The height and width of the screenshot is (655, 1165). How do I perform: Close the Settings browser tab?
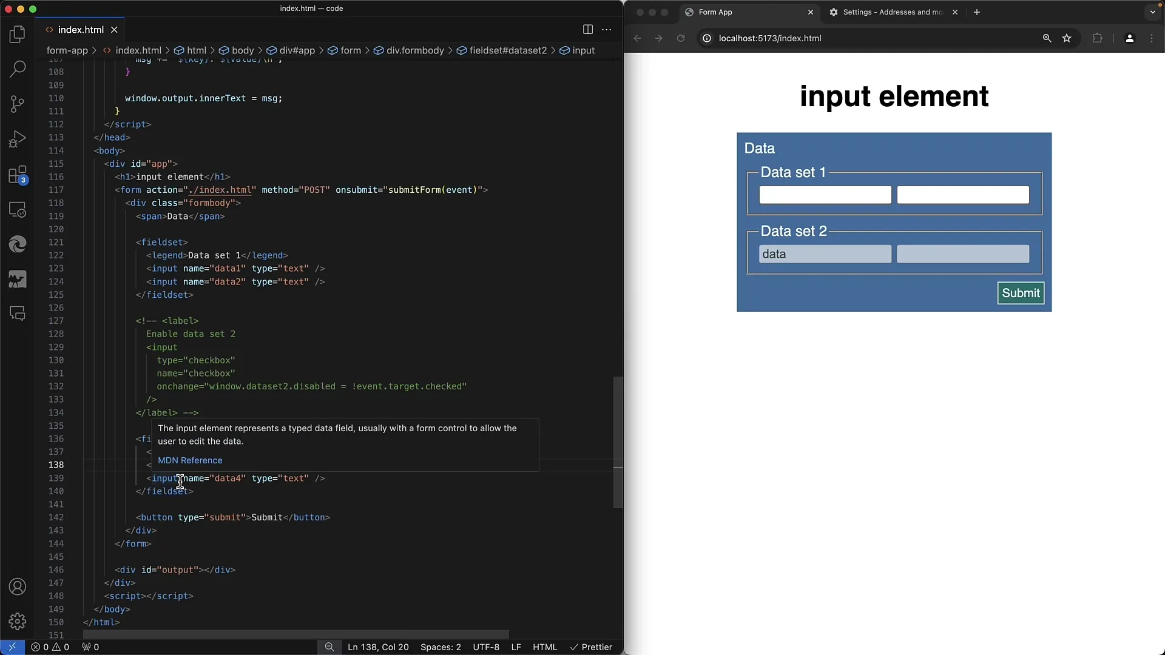(x=955, y=12)
